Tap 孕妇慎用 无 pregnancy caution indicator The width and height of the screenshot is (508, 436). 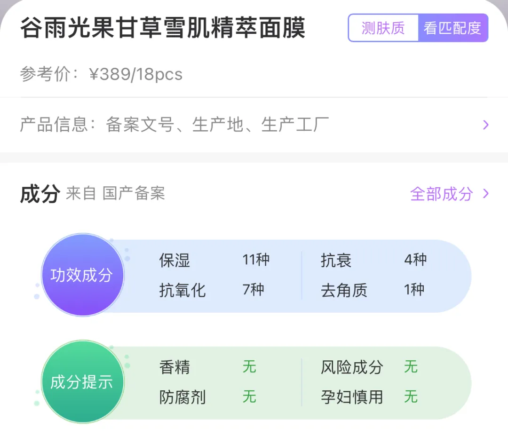pos(369,397)
